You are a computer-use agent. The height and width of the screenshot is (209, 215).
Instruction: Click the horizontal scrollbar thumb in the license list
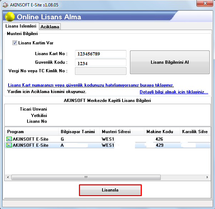[x=86, y=177]
